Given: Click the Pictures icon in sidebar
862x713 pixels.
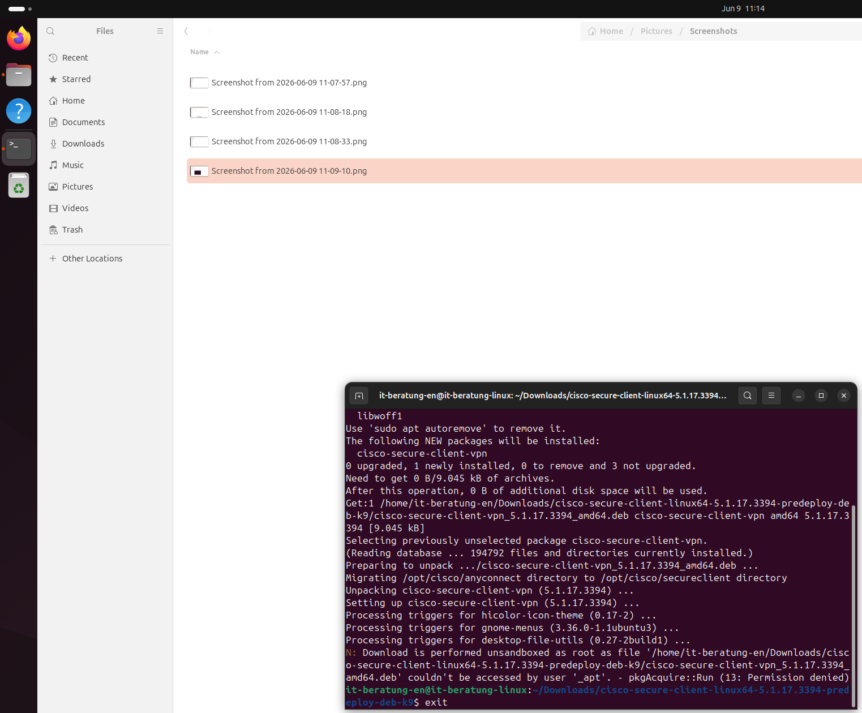Looking at the screenshot, I should point(53,187).
